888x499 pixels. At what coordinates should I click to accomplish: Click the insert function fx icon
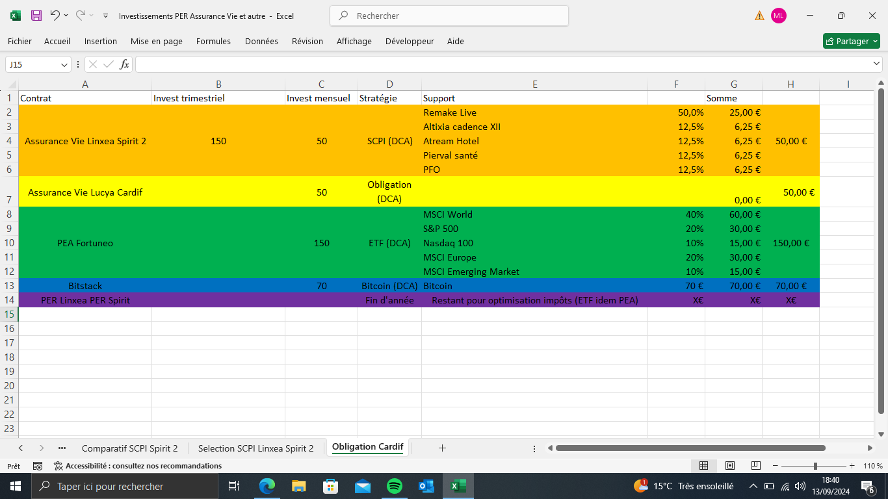[x=124, y=64]
